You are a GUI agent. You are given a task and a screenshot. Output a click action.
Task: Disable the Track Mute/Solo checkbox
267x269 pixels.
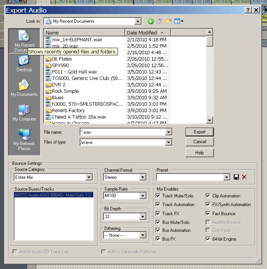pyautogui.click(x=159, y=196)
